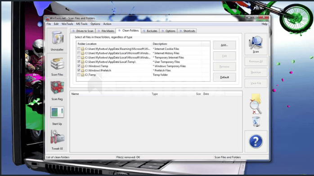Open the File menu
The image size is (314, 176).
coord(49,24)
